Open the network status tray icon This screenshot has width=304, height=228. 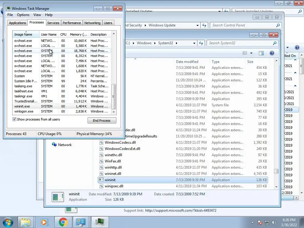(x=267, y=222)
